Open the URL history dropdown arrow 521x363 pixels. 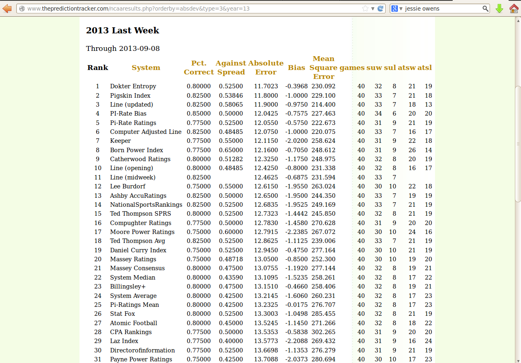373,9
